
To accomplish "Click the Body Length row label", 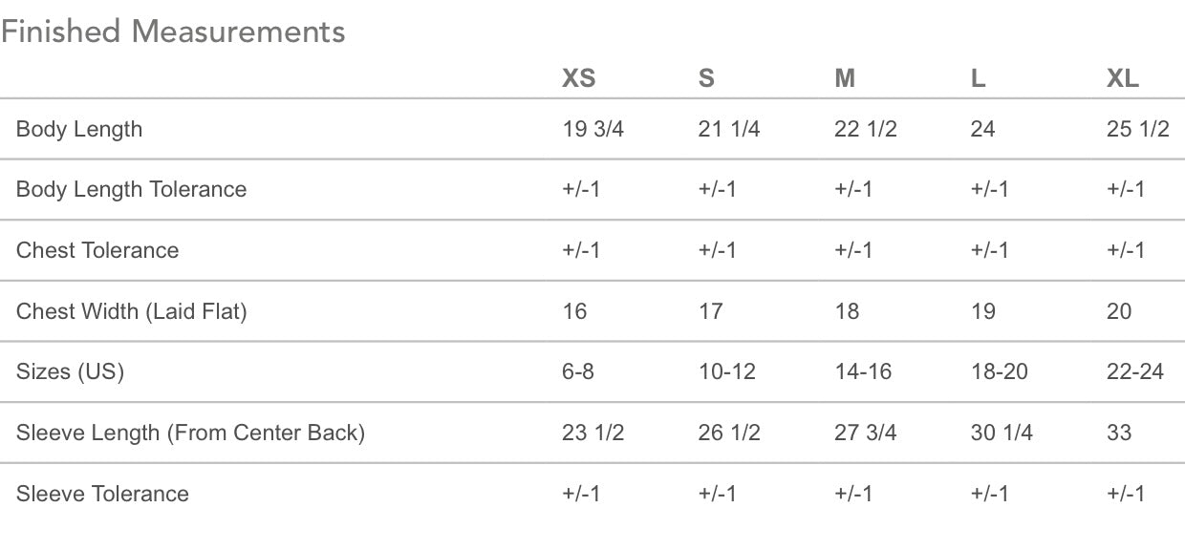I will [79, 129].
